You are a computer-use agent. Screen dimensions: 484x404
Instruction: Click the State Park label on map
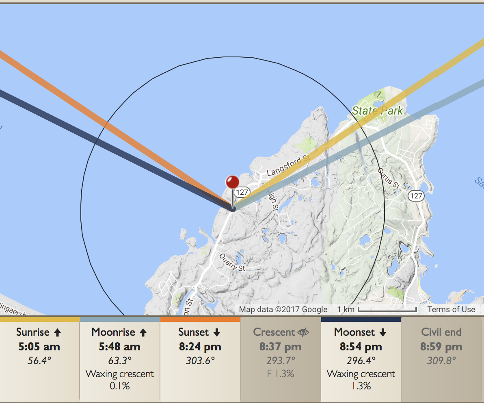tap(378, 111)
